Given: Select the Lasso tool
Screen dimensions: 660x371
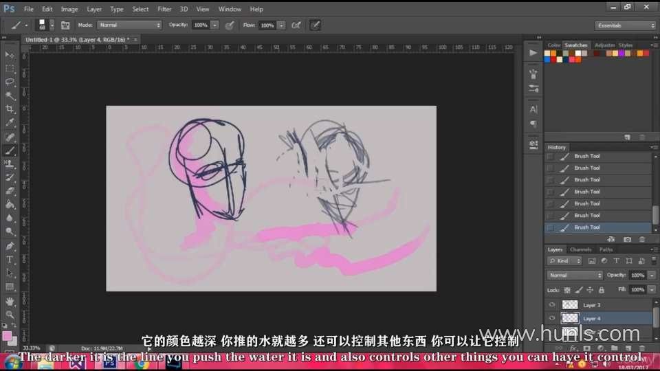Looking at the screenshot, I should point(10,82).
